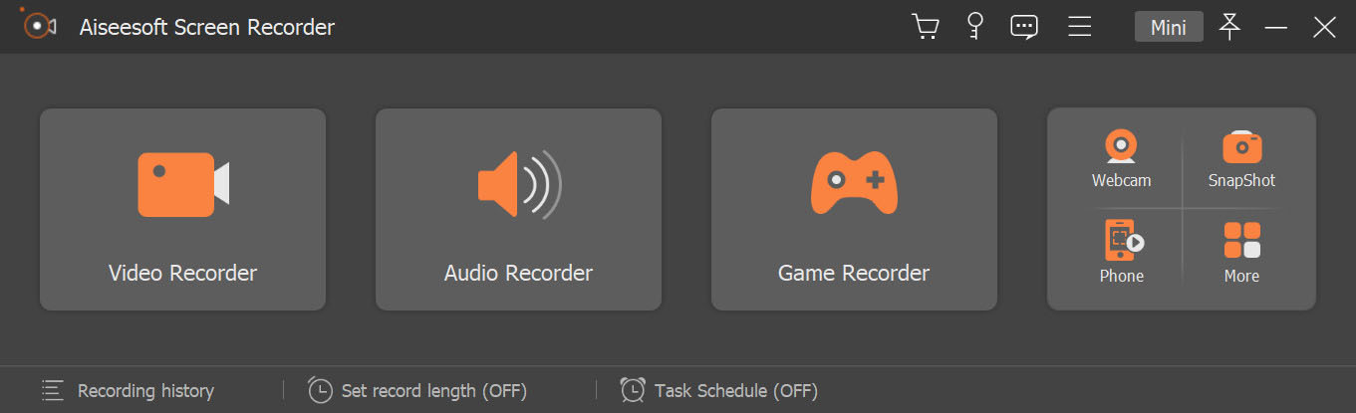1356x413 pixels.
Task: Click the record length clock icon
Action: click(320, 390)
